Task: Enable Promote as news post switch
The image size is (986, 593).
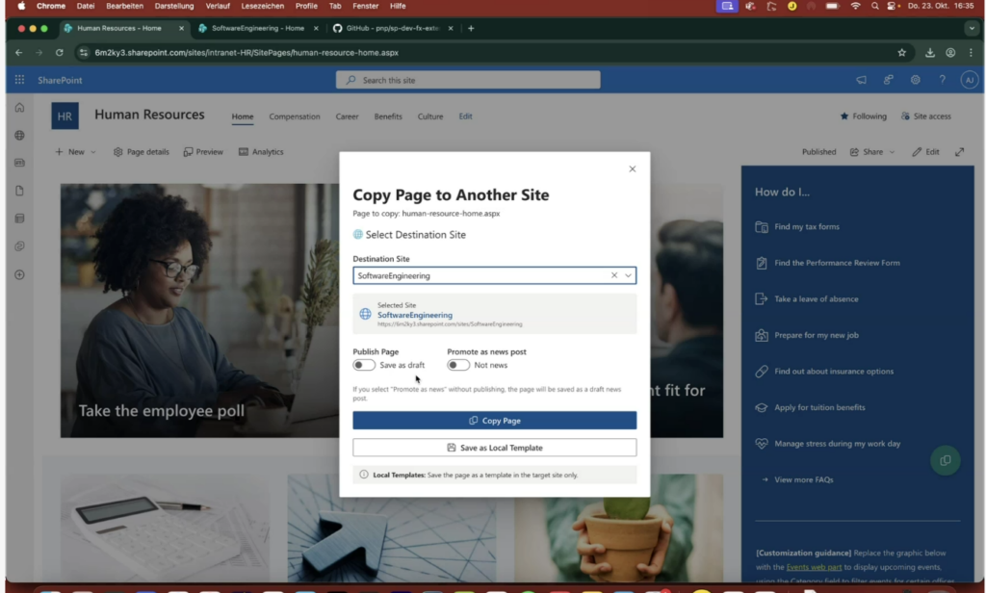Action: (458, 365)
